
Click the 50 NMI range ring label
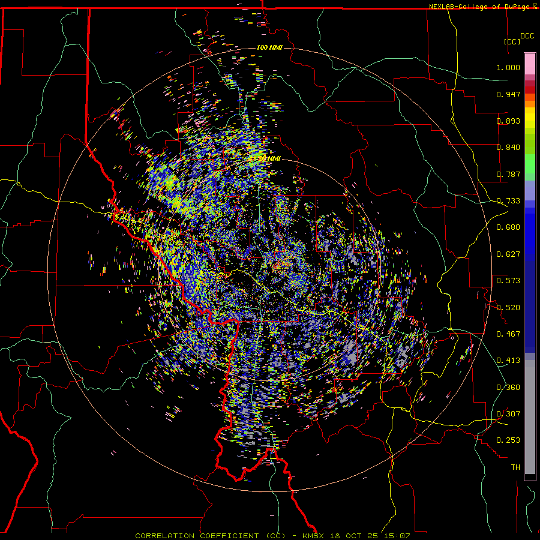(x=269, y=159)
